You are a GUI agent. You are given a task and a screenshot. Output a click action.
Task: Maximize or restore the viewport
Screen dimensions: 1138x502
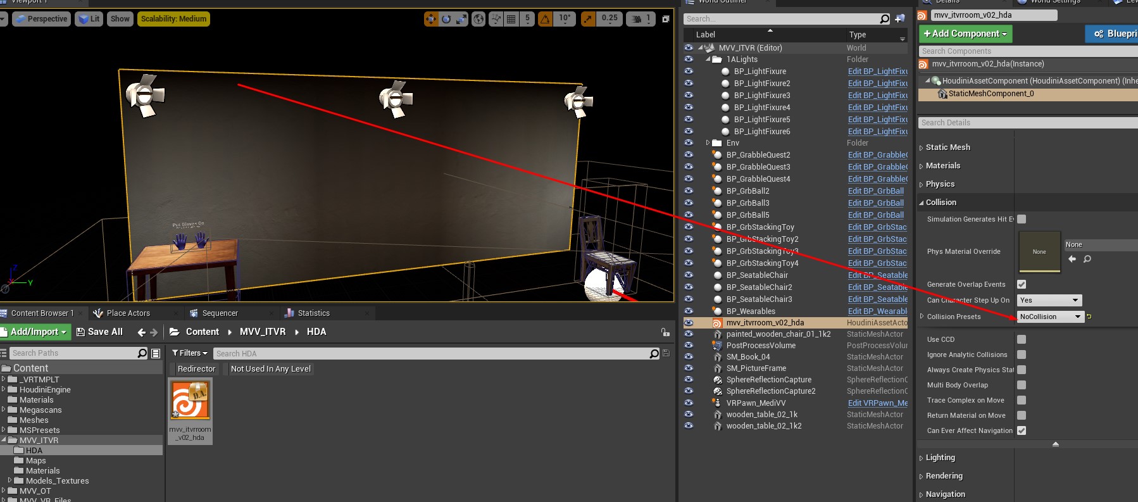pyautogui.click(x=665, y=19)
